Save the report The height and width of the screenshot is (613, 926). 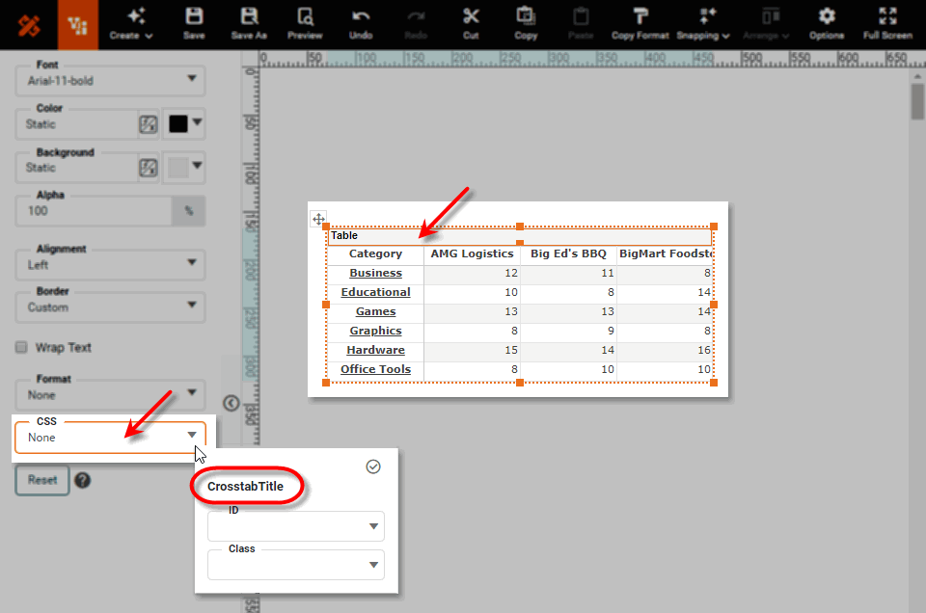click(x=193, y=19)
